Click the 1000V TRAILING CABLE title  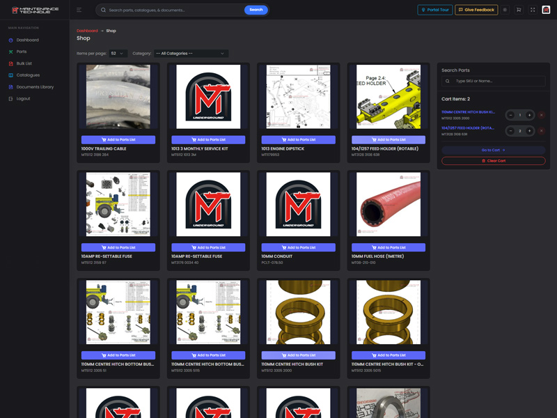(x=104, y=148)
